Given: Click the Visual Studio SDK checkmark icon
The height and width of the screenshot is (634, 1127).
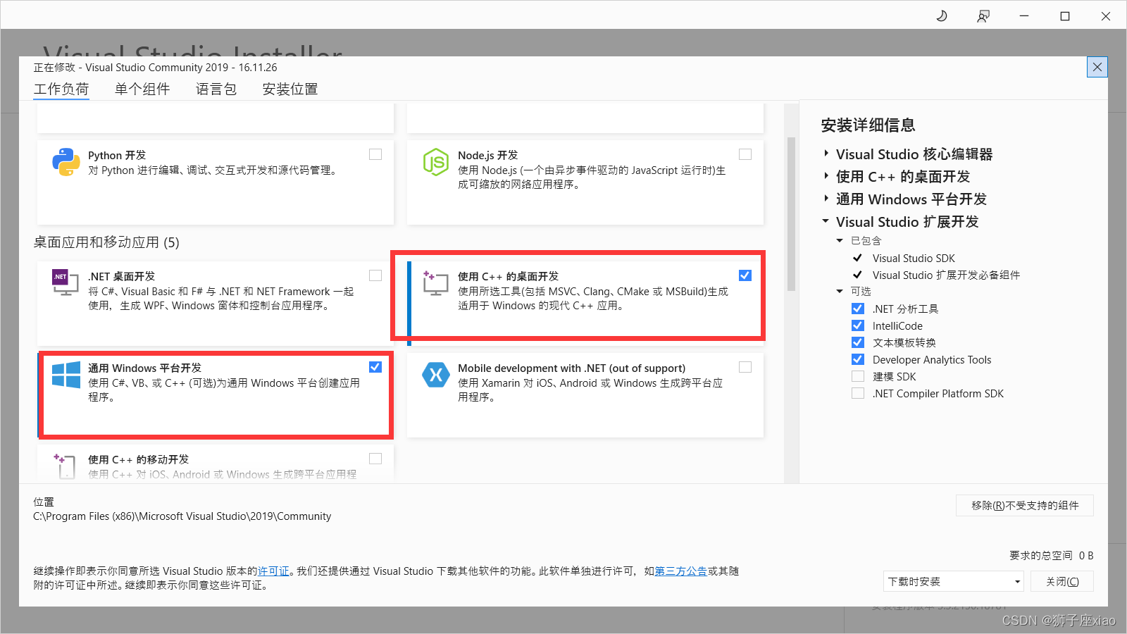Looking at the screenshot, I should [x=857, y=258].
